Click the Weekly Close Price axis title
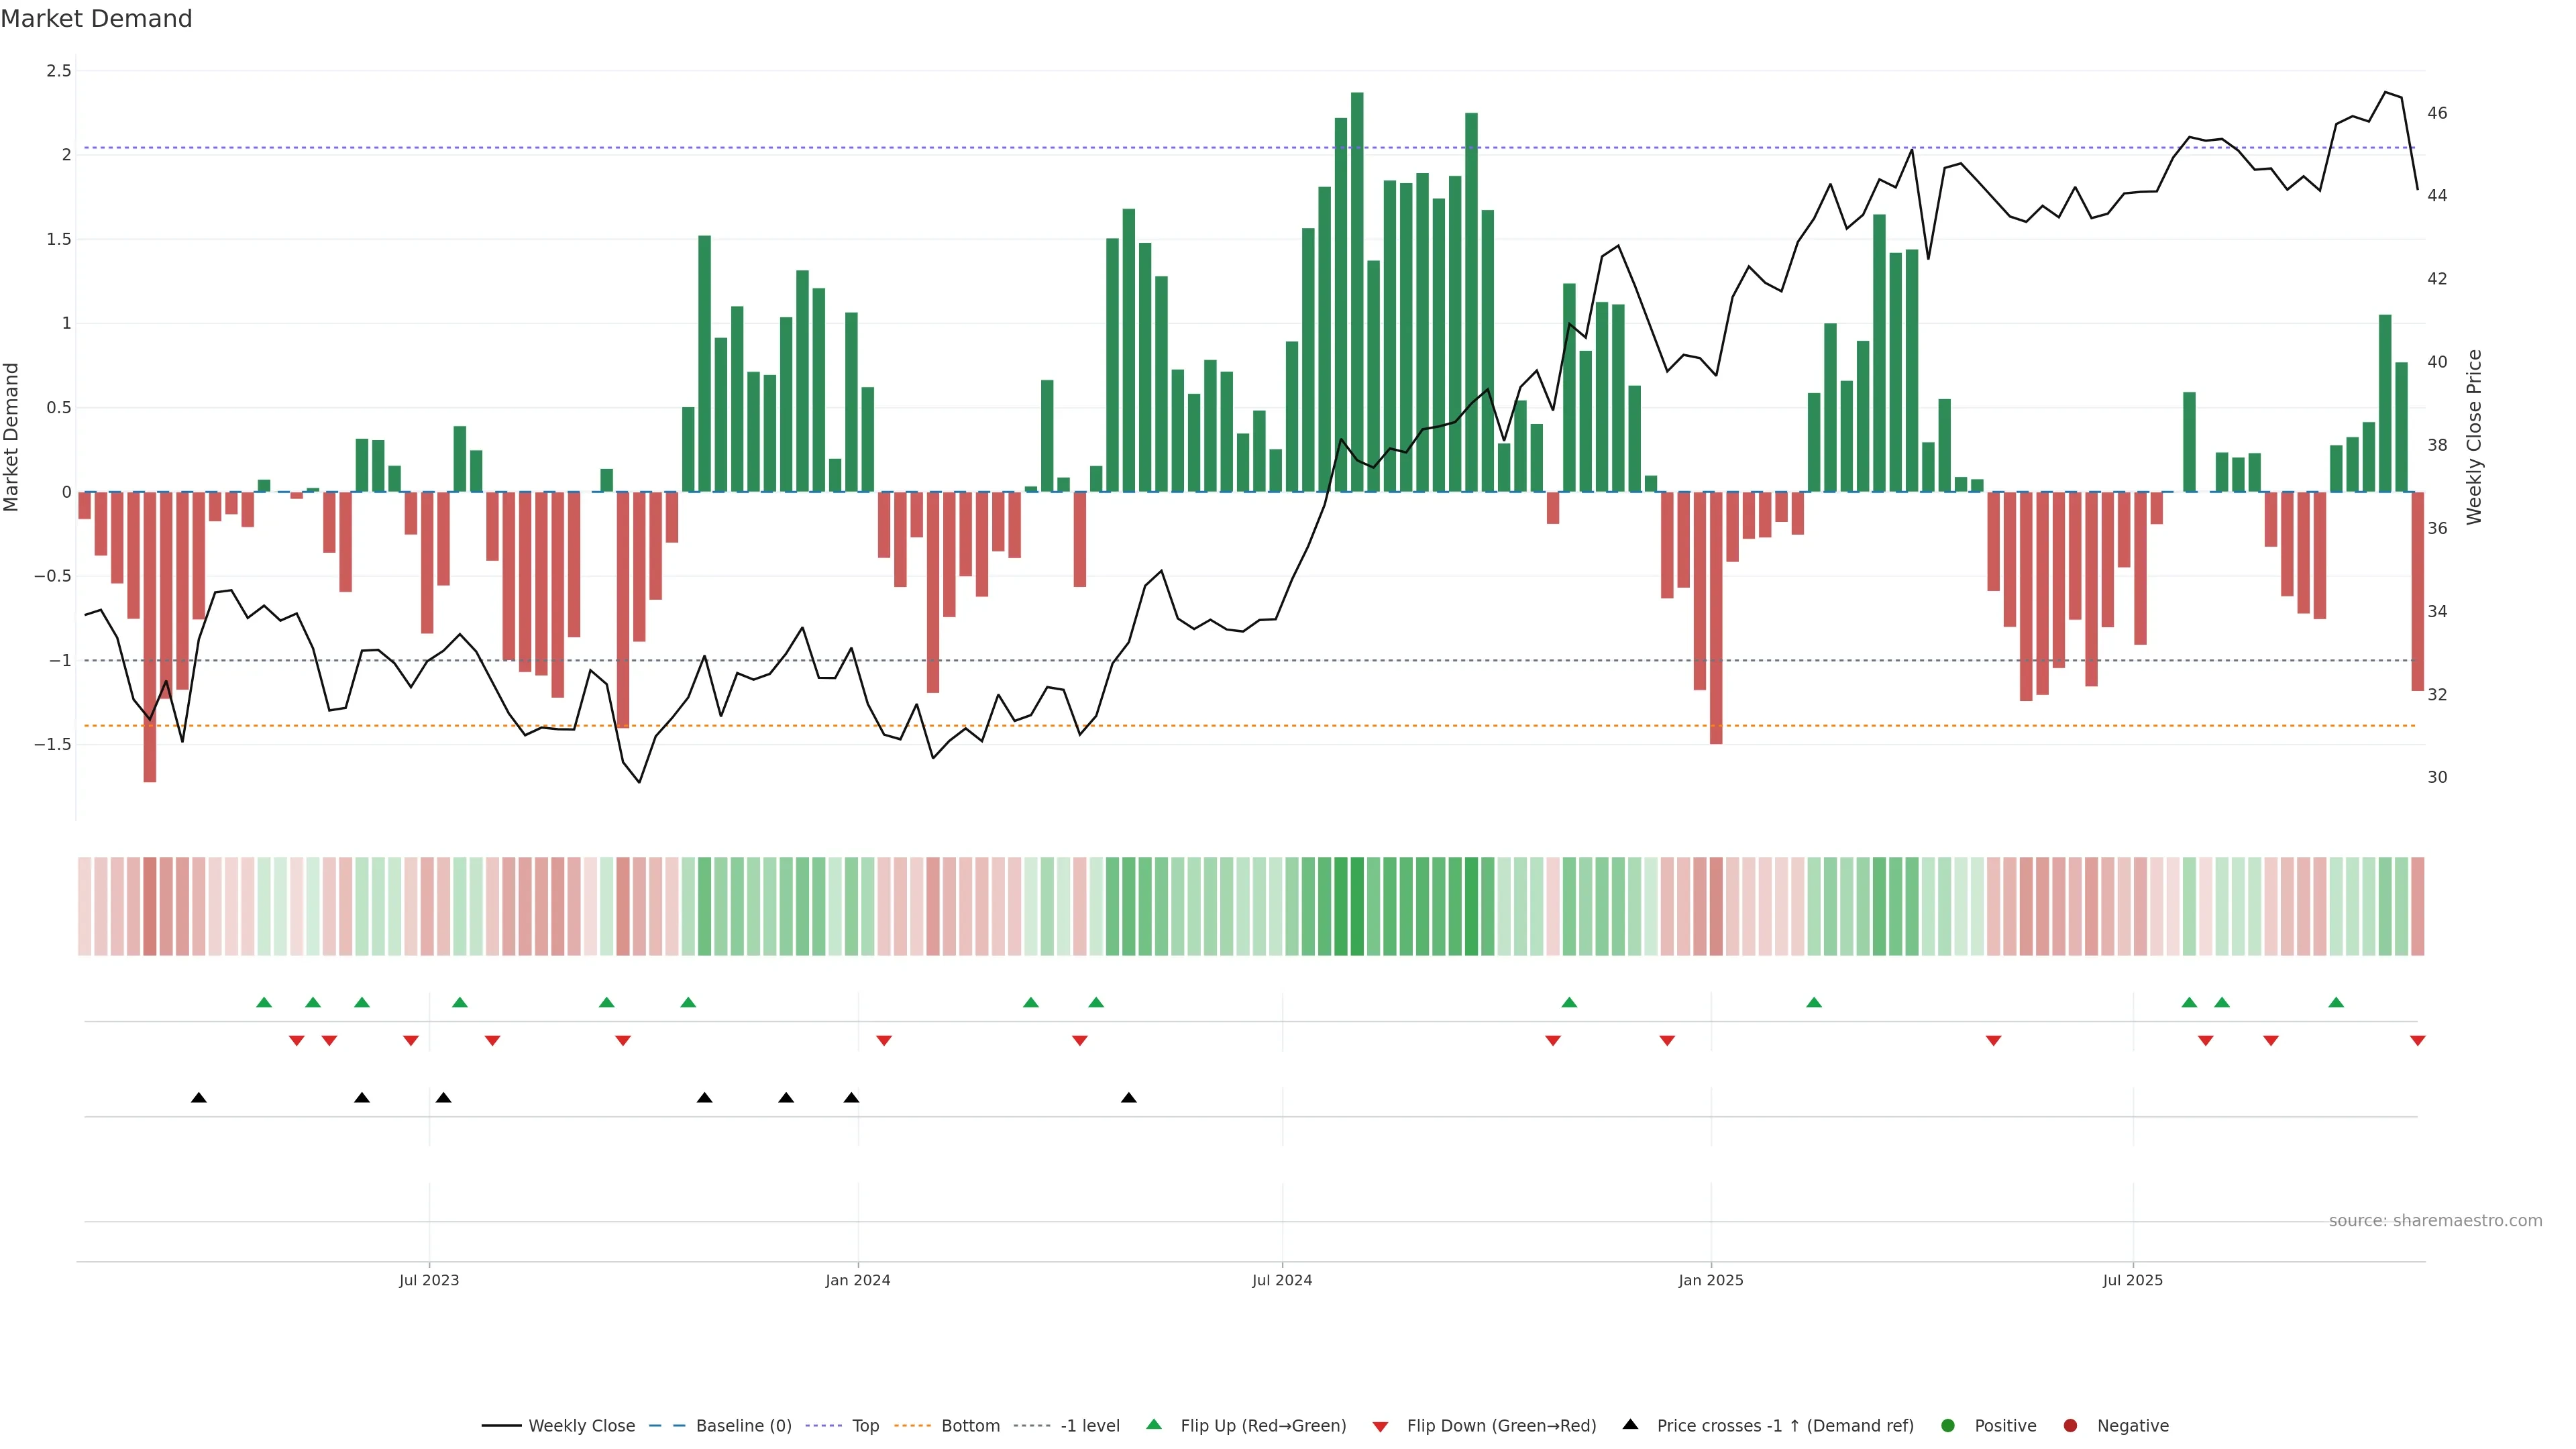Viewport: 2576px width, 1449px height. (x=2474, y=437)
